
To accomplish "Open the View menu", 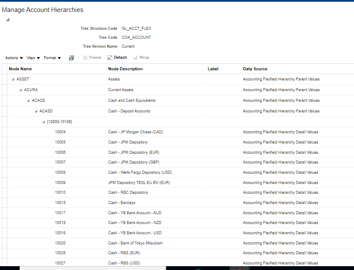I will coord(32,57).
